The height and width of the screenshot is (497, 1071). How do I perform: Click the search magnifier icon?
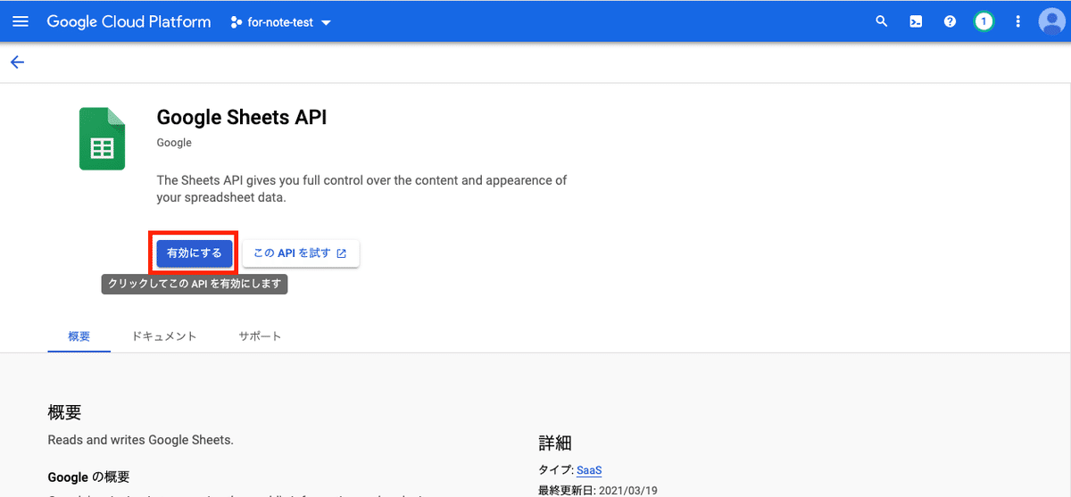(x=882, y=21)
